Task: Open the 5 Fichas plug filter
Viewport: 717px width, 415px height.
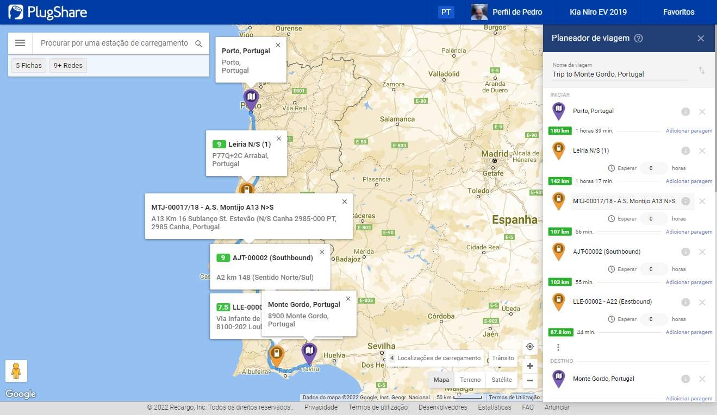Action: point(29,66)
